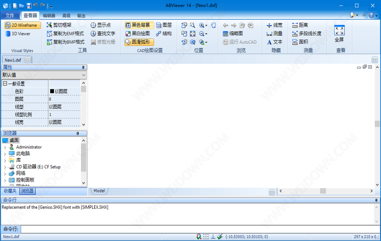Expand the Administrator tree node
Image resolution: width=381 pixels, height=241 pixels.
coord(5,147)
